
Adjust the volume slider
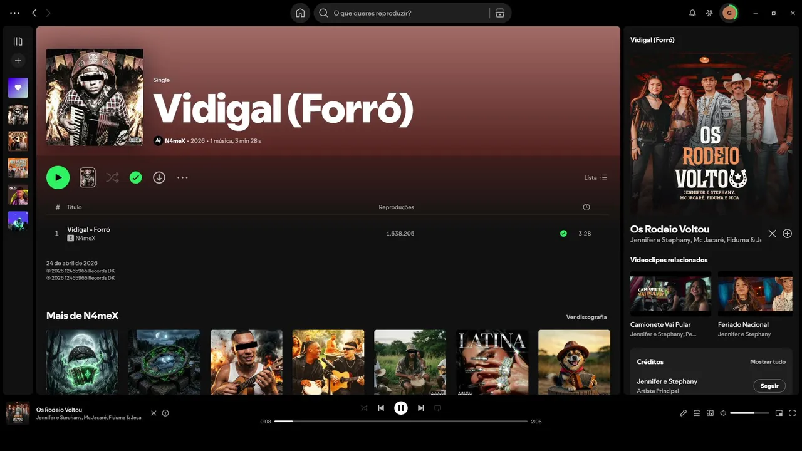point(749,413)
